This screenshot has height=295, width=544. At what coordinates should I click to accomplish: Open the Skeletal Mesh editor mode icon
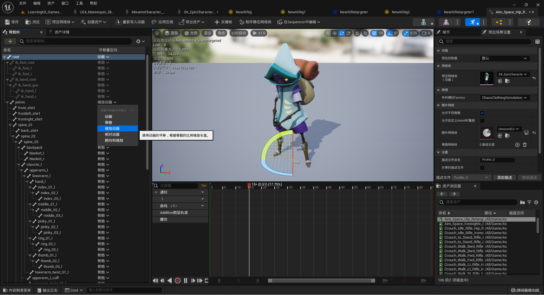coord(446,22)
